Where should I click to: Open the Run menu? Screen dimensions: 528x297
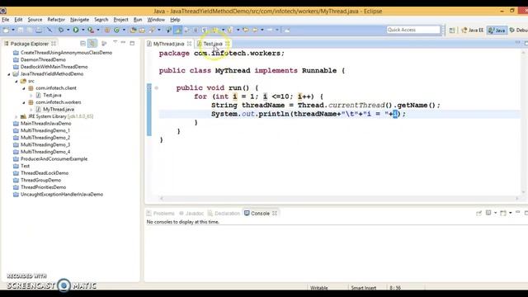138,20
